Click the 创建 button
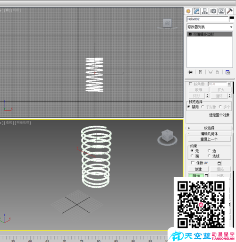This screenshot has width=236, height=242. tap(198, 169)
